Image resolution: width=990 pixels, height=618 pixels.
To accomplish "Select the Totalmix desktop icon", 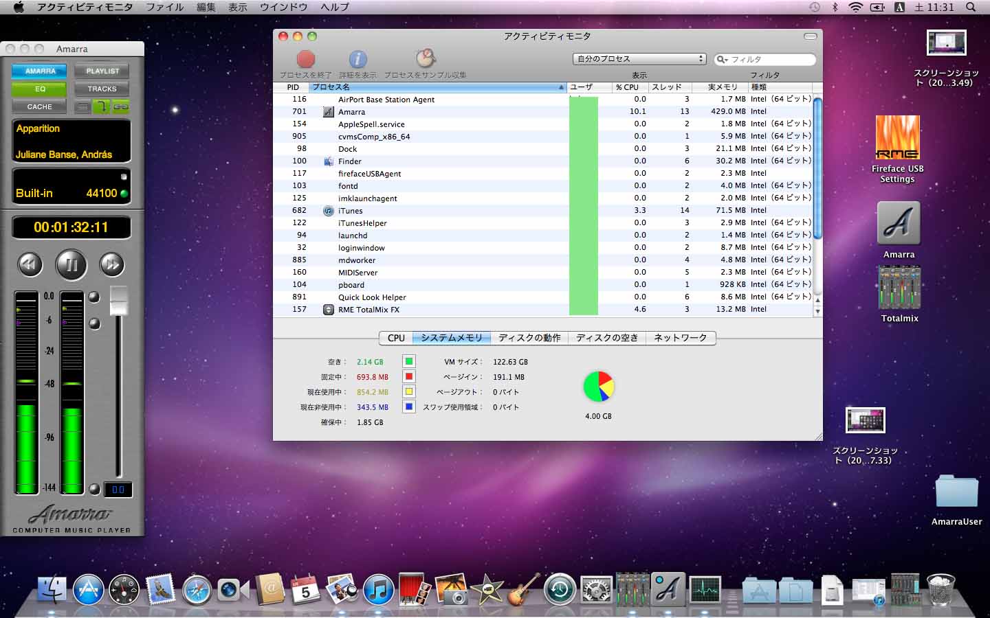I will (899, 295).
